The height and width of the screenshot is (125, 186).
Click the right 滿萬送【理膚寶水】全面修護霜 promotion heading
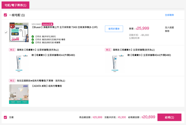[x=134, y=50]
